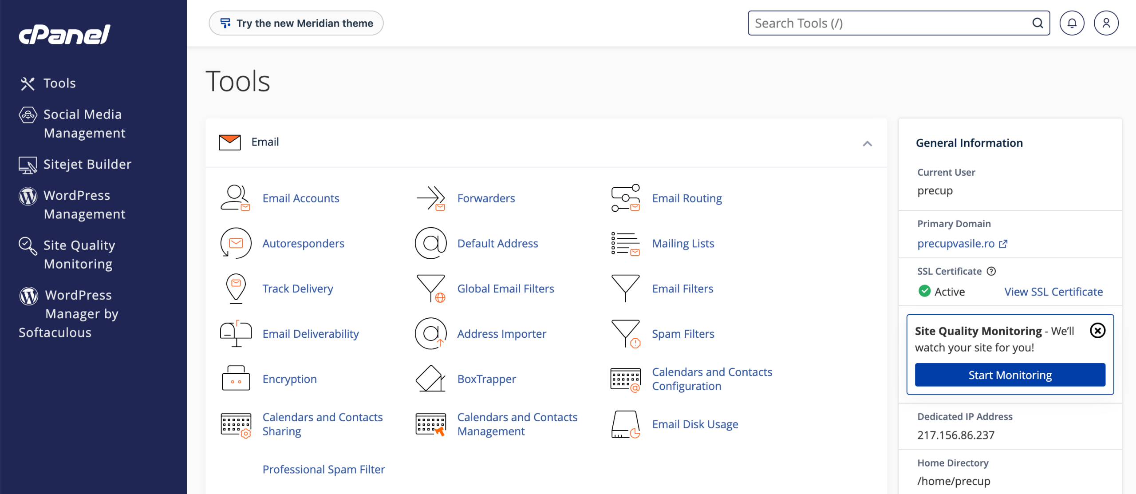Click the search magnifier icon
Screen dimensions: 1136x494
[x=1037, y=23]
